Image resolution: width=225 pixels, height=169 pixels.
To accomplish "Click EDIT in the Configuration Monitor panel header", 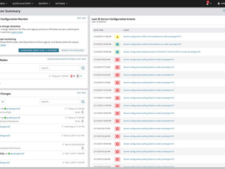I will tap(79, 18).
